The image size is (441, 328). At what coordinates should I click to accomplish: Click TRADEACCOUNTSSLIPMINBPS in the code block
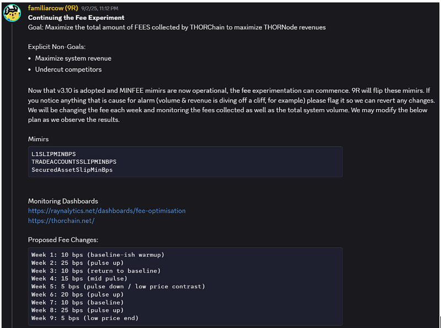click(74, 162)
